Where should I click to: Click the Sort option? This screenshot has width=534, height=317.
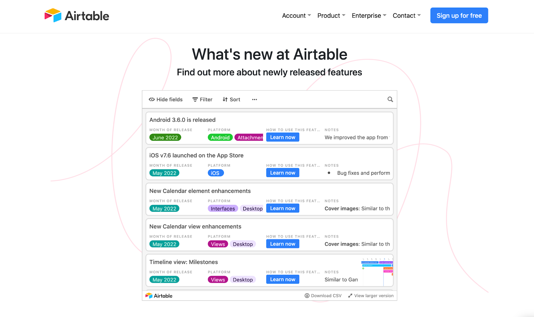231,100
